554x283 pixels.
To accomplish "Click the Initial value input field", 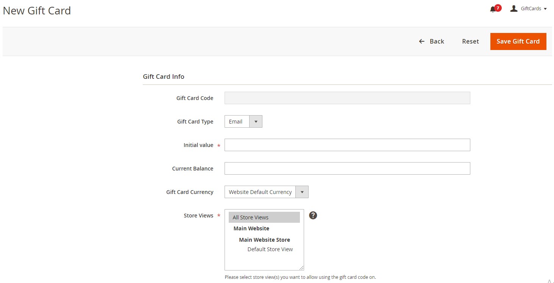I will tap(347, 145).
